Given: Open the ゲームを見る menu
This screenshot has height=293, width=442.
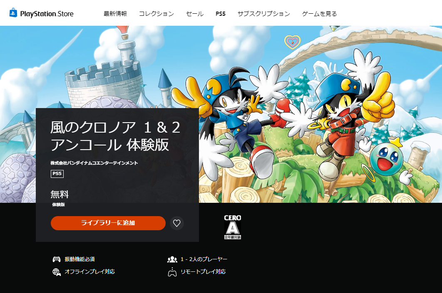Looking at the screenshot, I should 319,14.
